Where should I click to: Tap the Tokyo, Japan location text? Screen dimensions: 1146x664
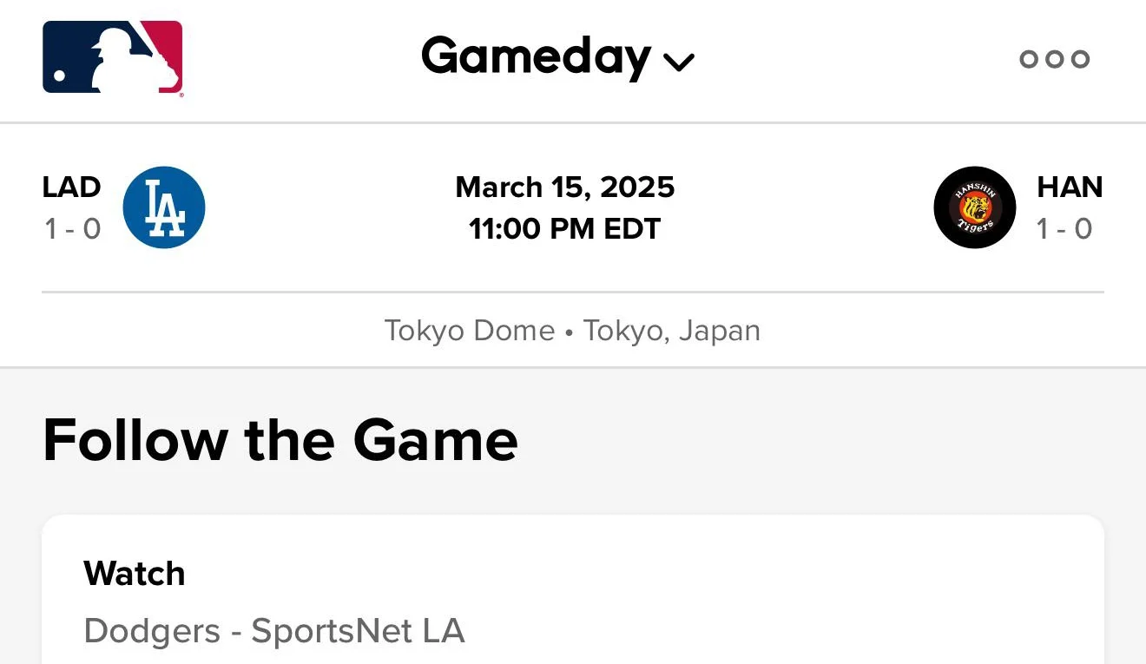672,331
